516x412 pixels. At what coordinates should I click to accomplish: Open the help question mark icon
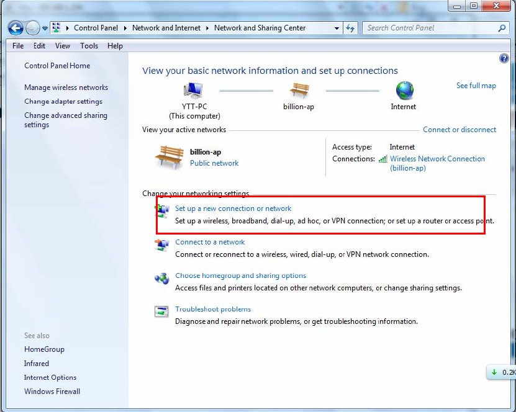[504, 58]
